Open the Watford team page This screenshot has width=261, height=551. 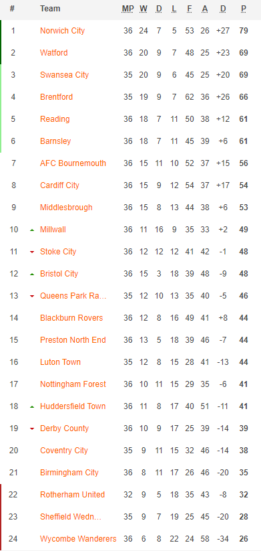point(54,53)
